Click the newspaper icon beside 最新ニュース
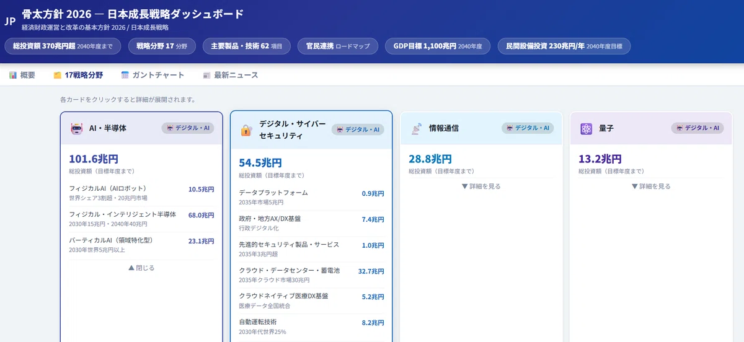This screenshot has width=744, height=342. tap(207, 75)
